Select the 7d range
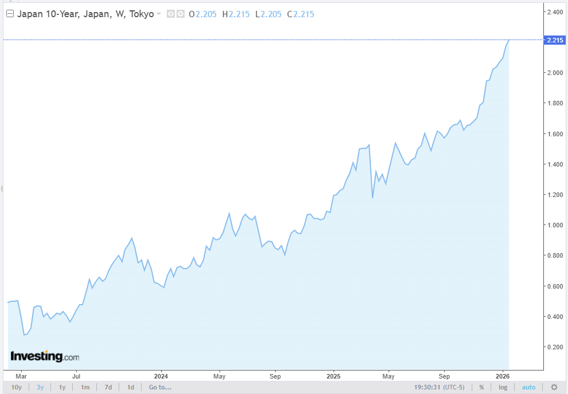 [108, 387]
